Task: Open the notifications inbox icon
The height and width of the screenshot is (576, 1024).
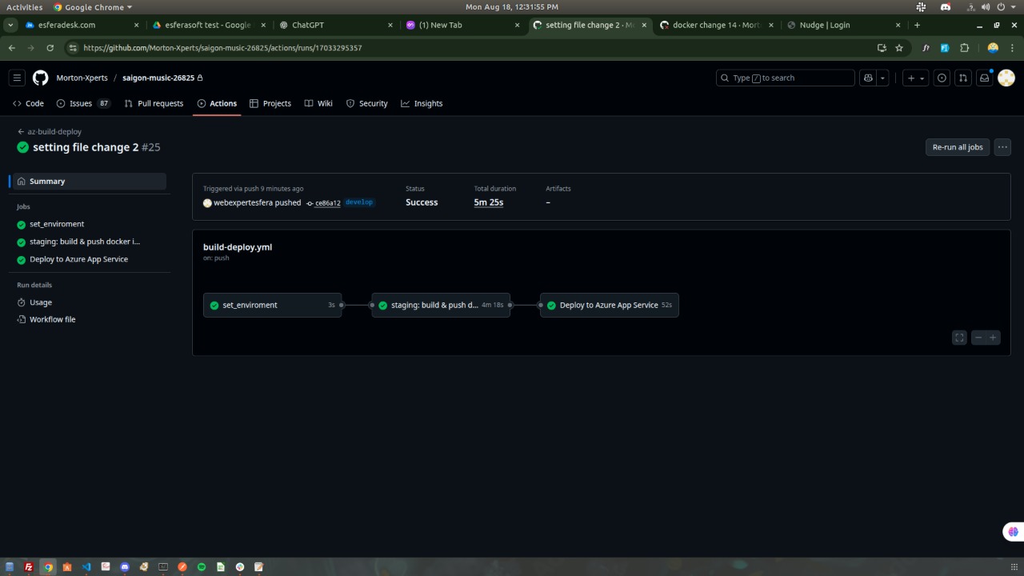Action: 985,78
